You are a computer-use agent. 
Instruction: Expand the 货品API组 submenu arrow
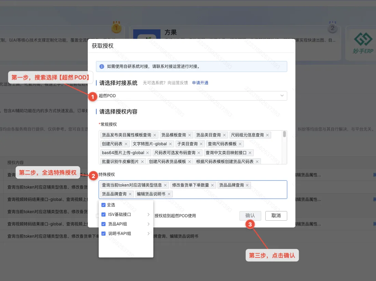149,224
